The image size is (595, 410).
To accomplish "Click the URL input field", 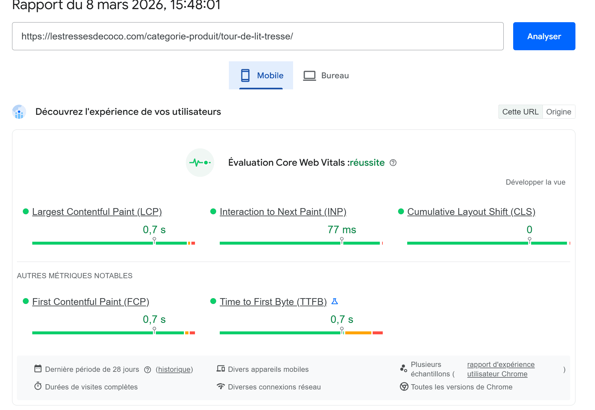I will click(x=258, y=36).
